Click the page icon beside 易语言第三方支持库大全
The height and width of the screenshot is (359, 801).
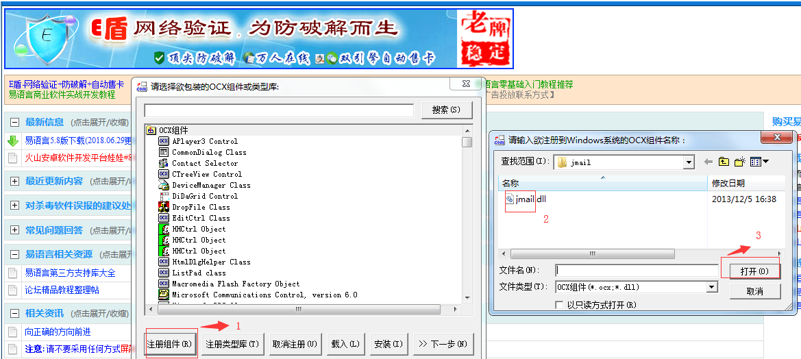click(13, 273)
